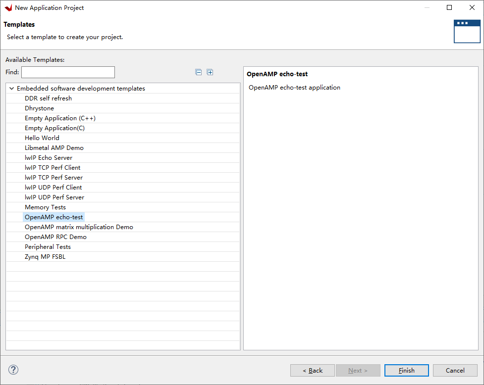Screen dimensions: 484x385
Task: Choose the Memory Tests template
Action: click(x=45, y=207)
